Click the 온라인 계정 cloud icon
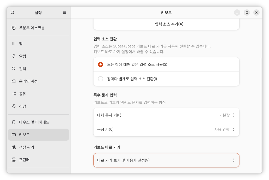Viewport: 269px width, 180px height. tap(14, 81)
